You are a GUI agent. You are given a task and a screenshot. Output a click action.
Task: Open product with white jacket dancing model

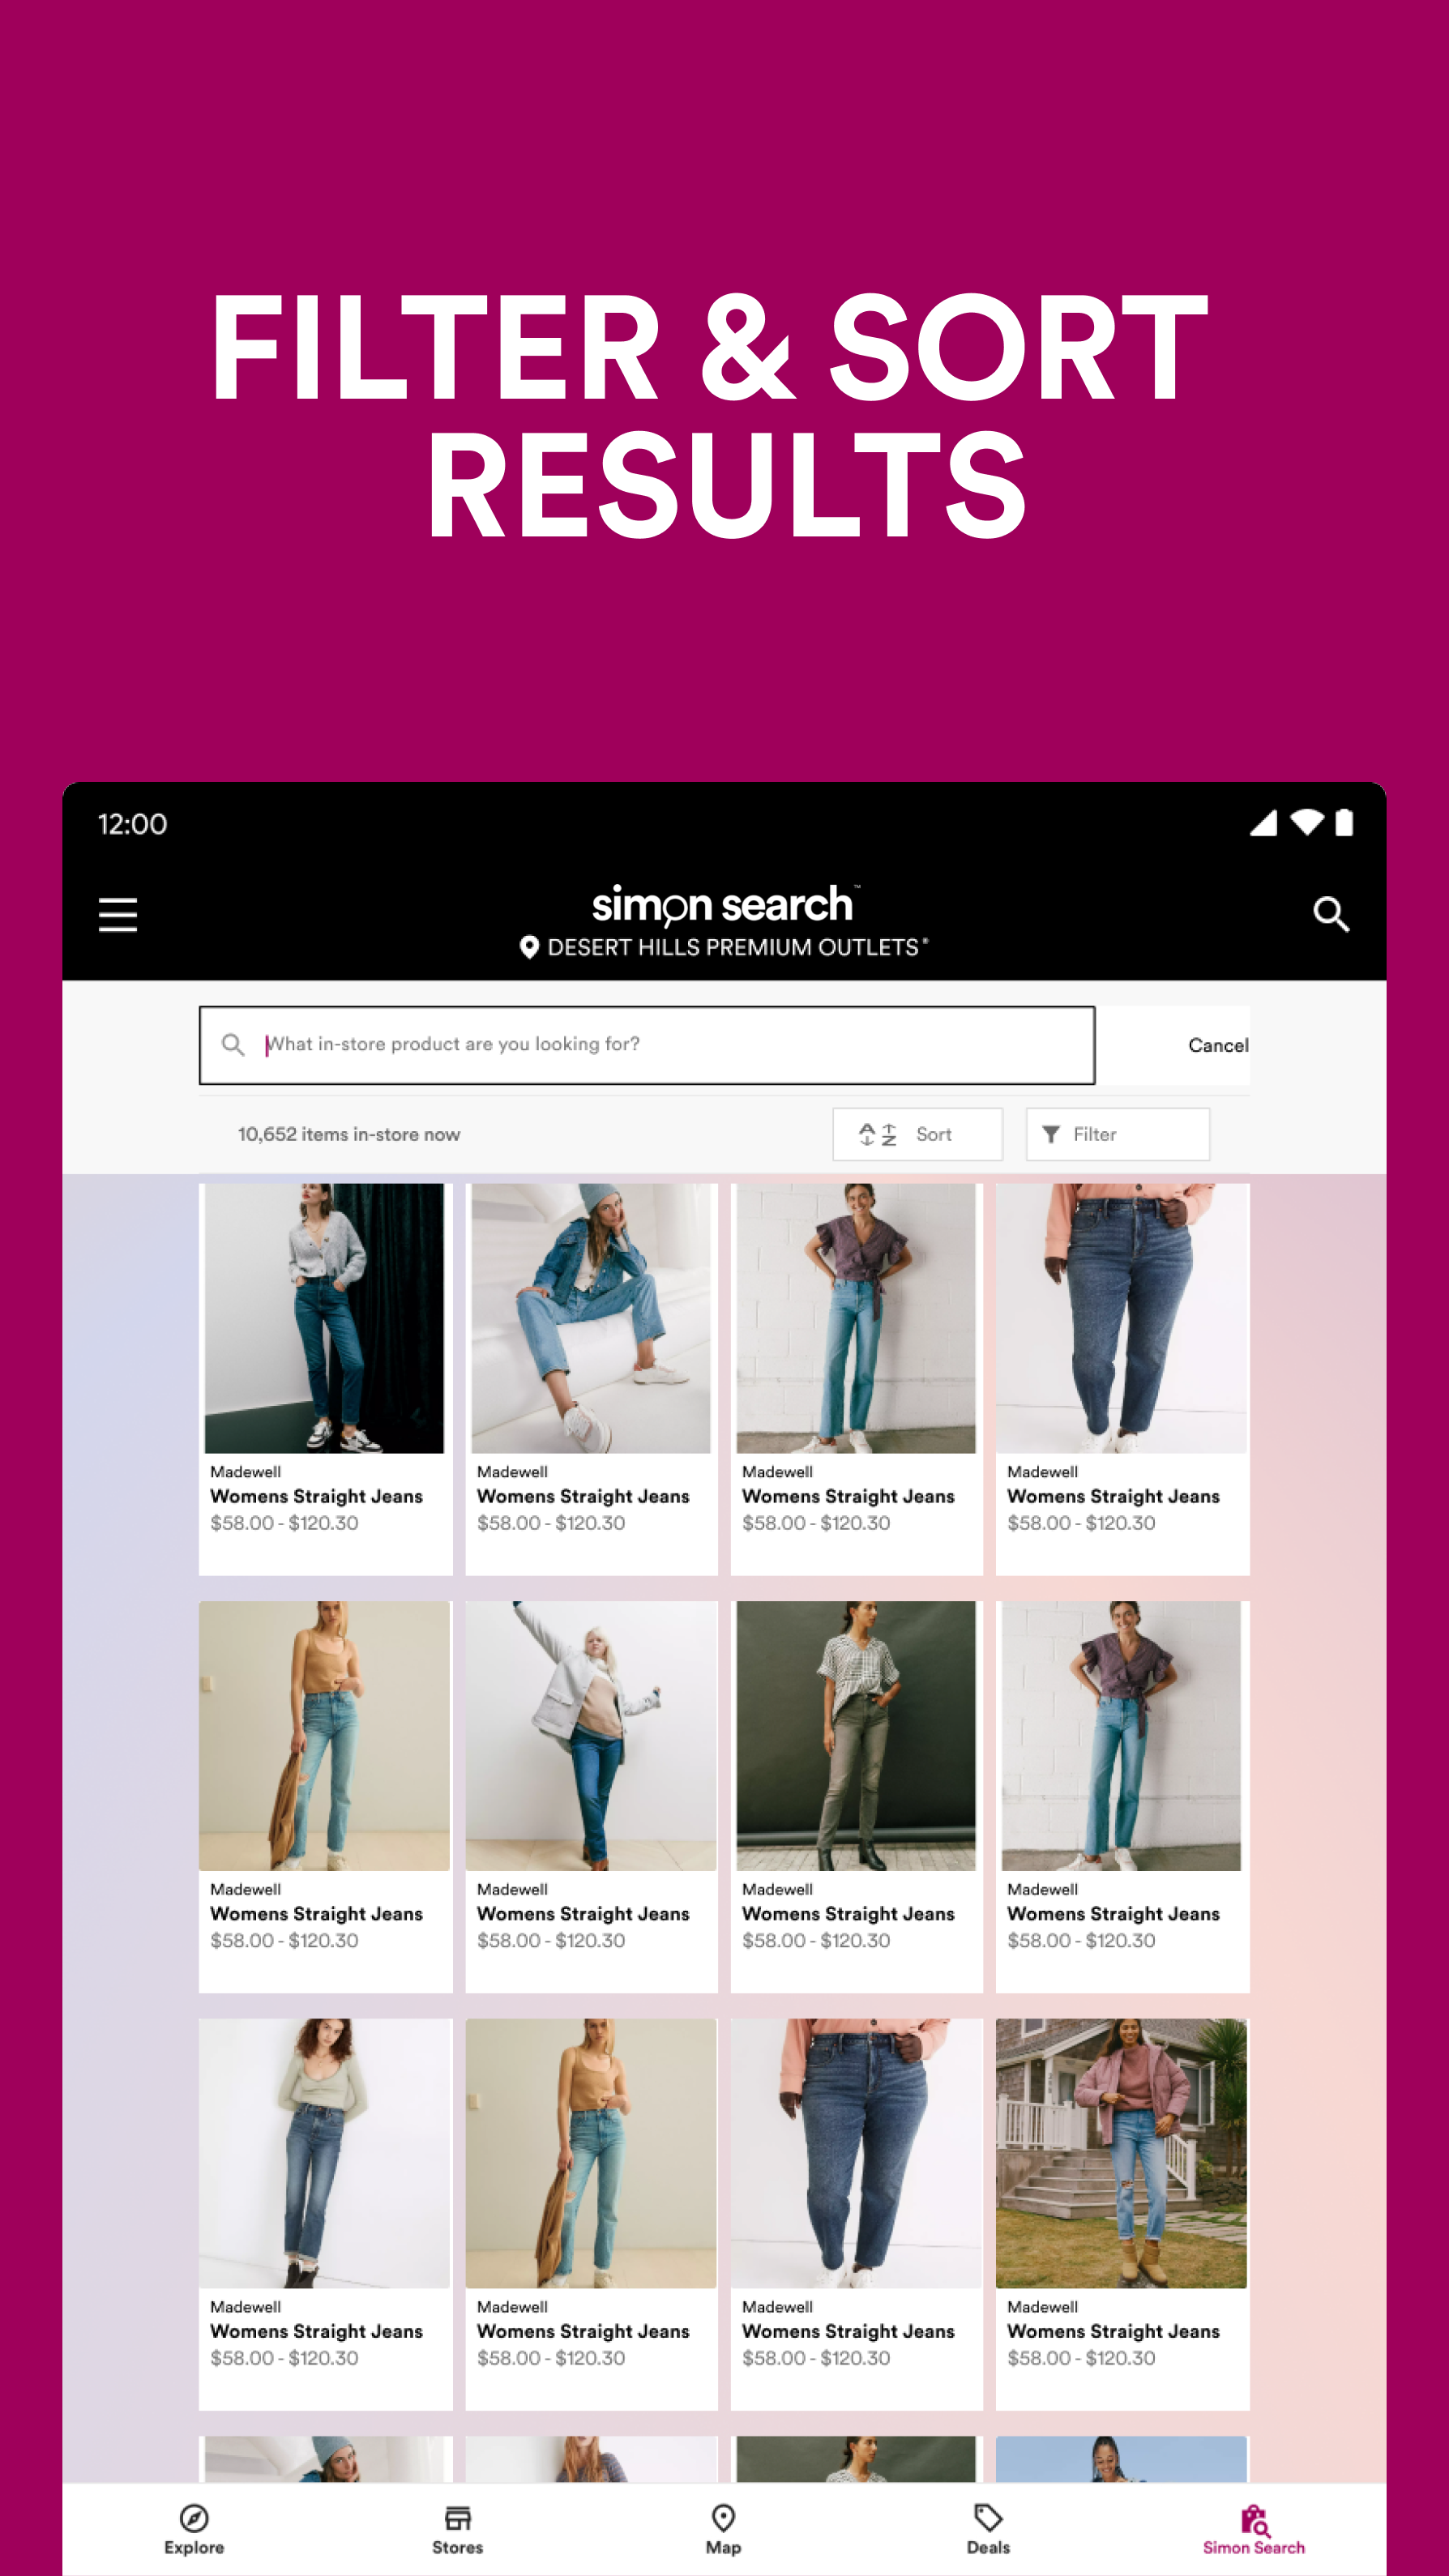coord(591,1796)
